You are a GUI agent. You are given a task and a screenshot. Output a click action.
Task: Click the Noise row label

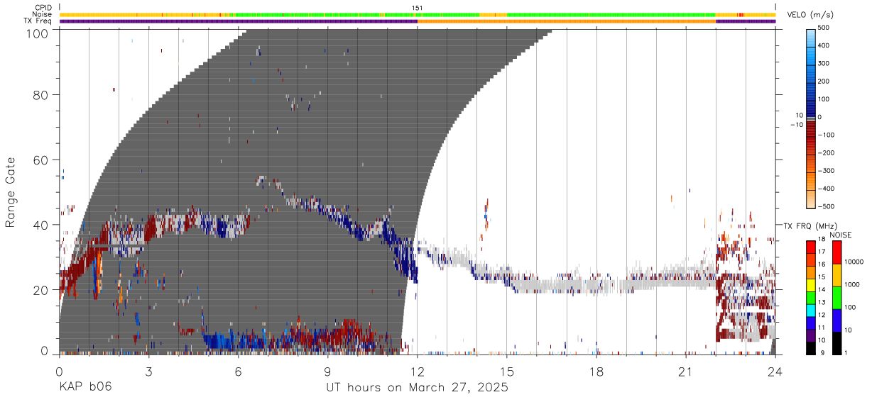[42, 14]
